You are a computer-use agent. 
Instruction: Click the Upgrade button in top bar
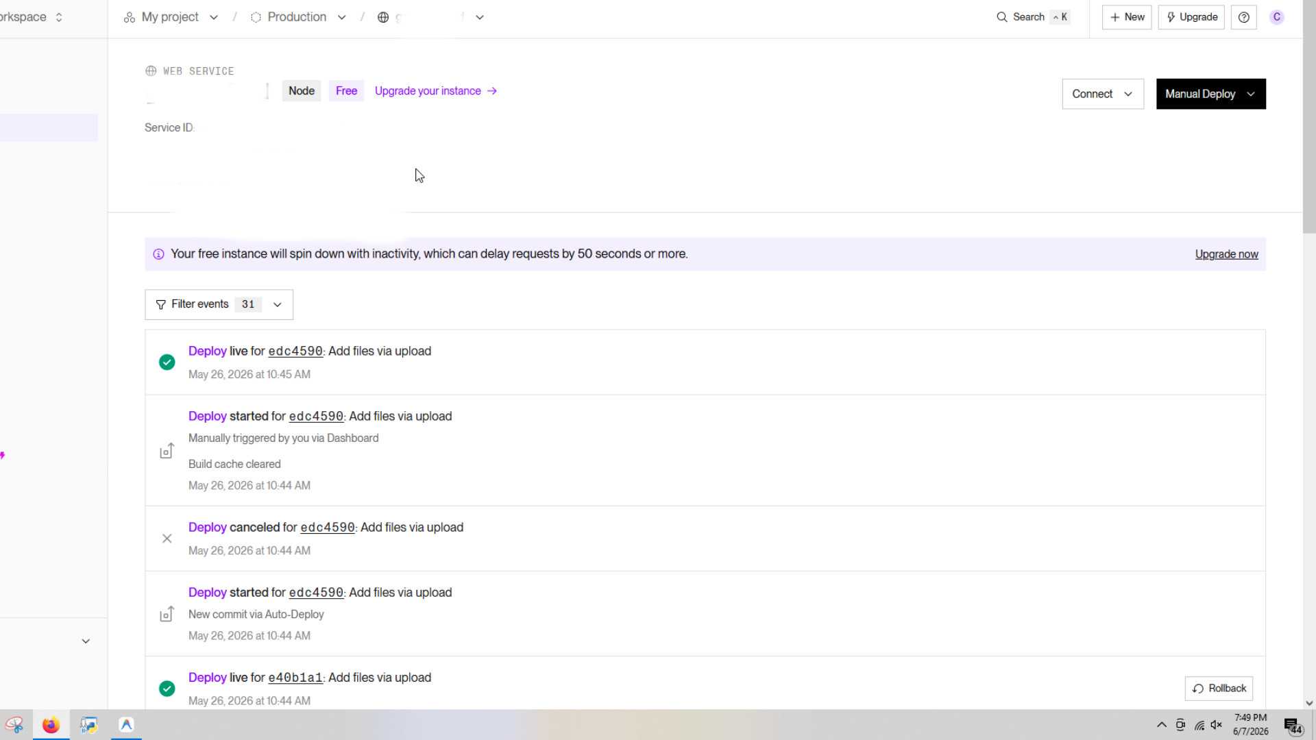(1191, 17)
